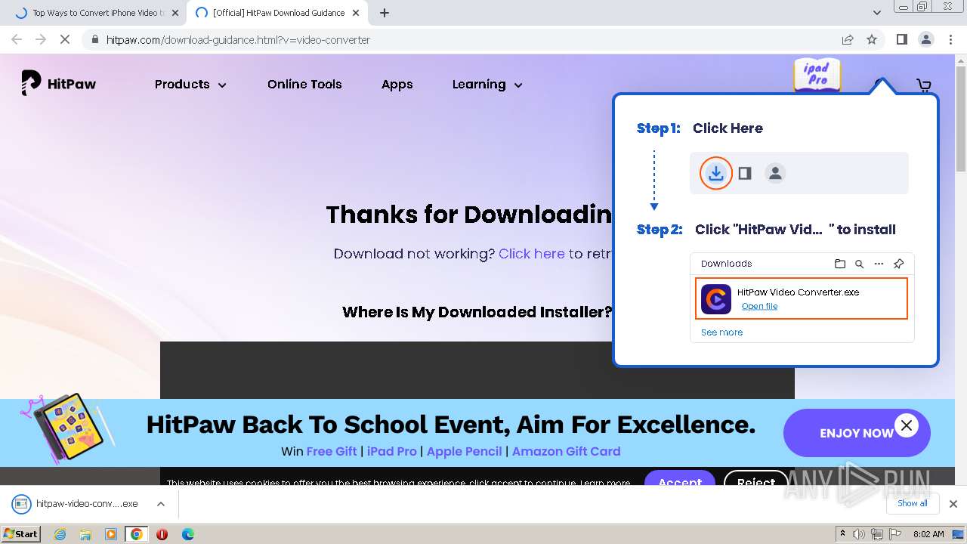The width and height of the screenshot is (967, 544).
Task: Click the iPad Pro promo book icon
Action: 817,75
